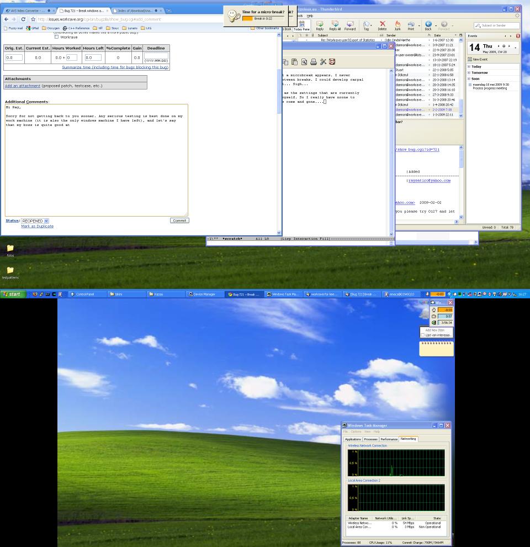
Task: Forward the selected email message
Action: click(x=350, y=25)
